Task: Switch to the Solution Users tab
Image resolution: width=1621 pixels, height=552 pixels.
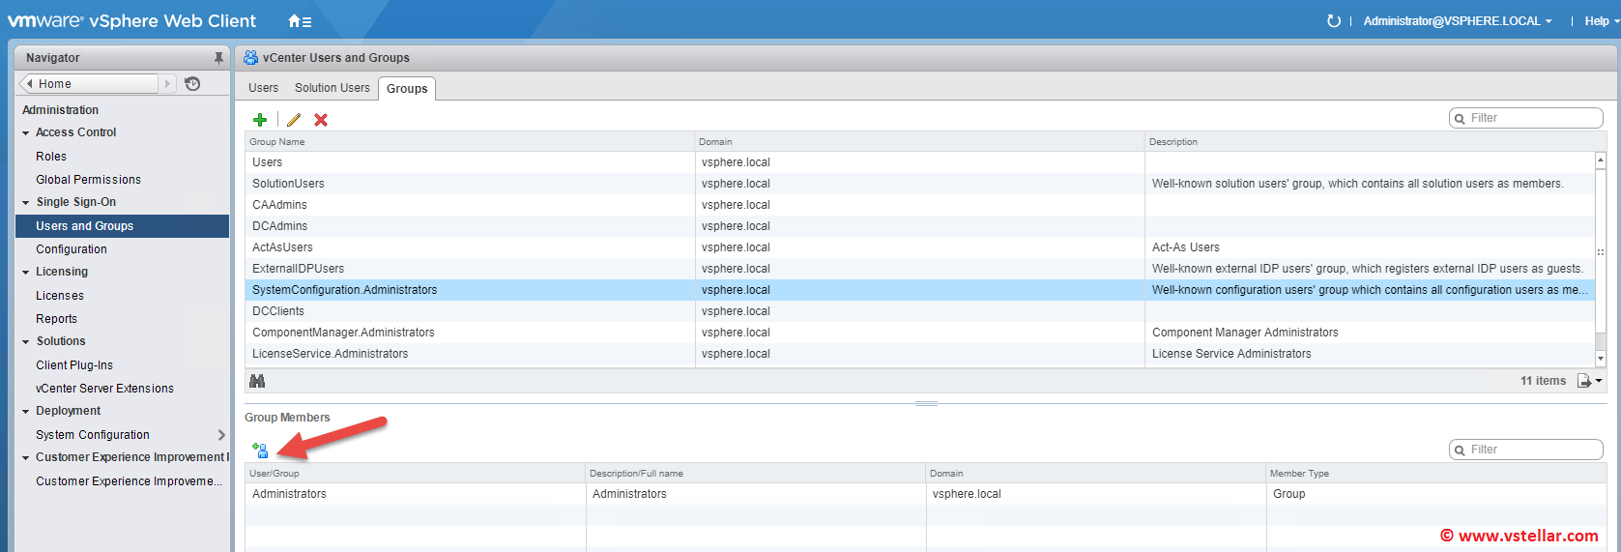Action: point(332,88)
